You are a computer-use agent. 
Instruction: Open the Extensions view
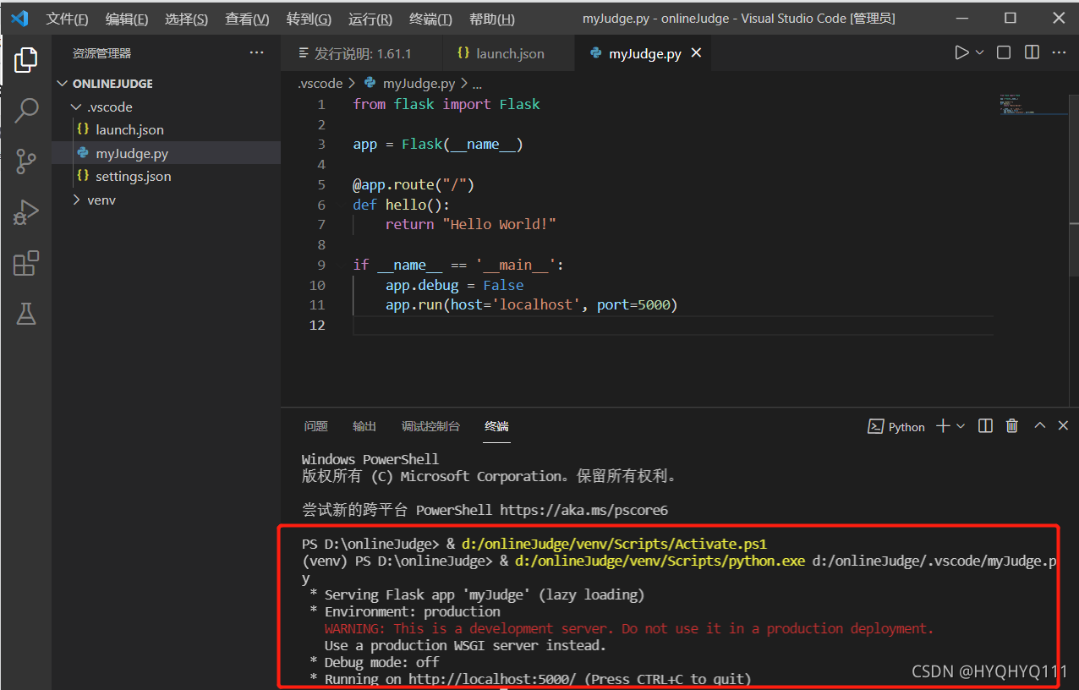click(26, 263)
